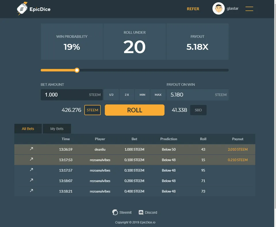Screen dimensions: 276x227
Task: Click the 5.18X payout multiplier
Action: pyautogui.click(x=197, y=47)
